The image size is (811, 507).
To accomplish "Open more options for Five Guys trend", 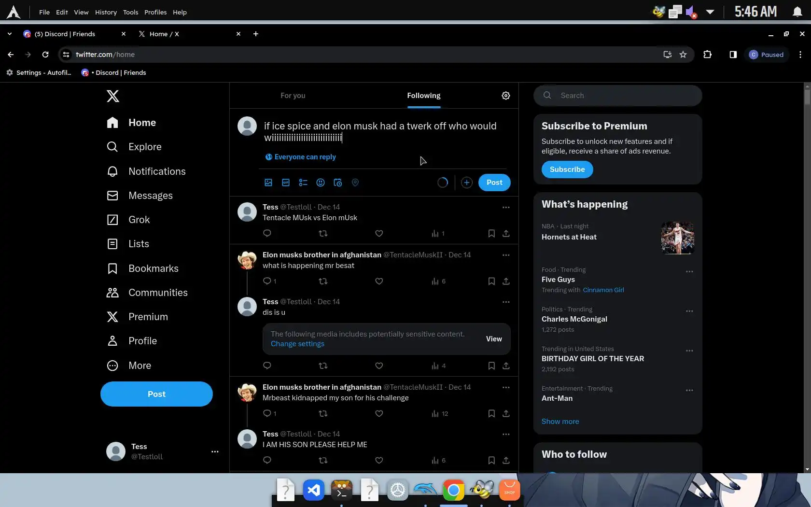I will [689, 271].
